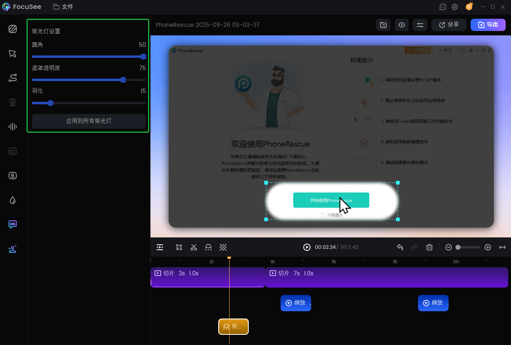
Task: Open the 文件 menu
Action: (63, 7)
